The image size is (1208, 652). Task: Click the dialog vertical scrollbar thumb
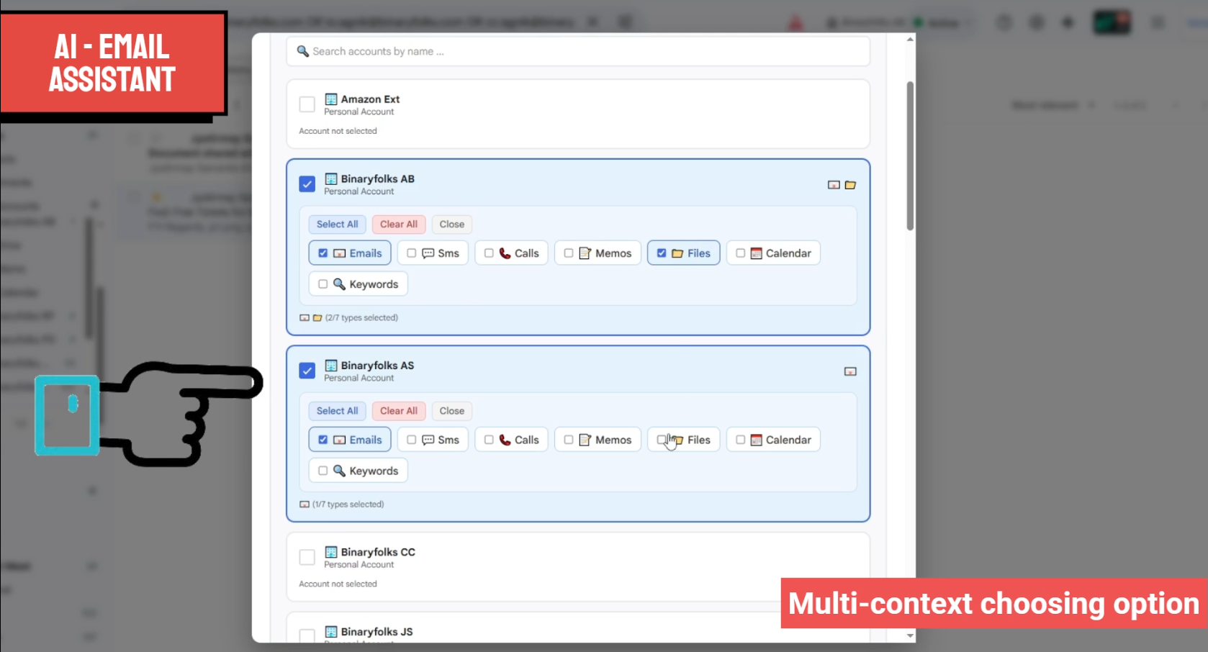point(910,155)
